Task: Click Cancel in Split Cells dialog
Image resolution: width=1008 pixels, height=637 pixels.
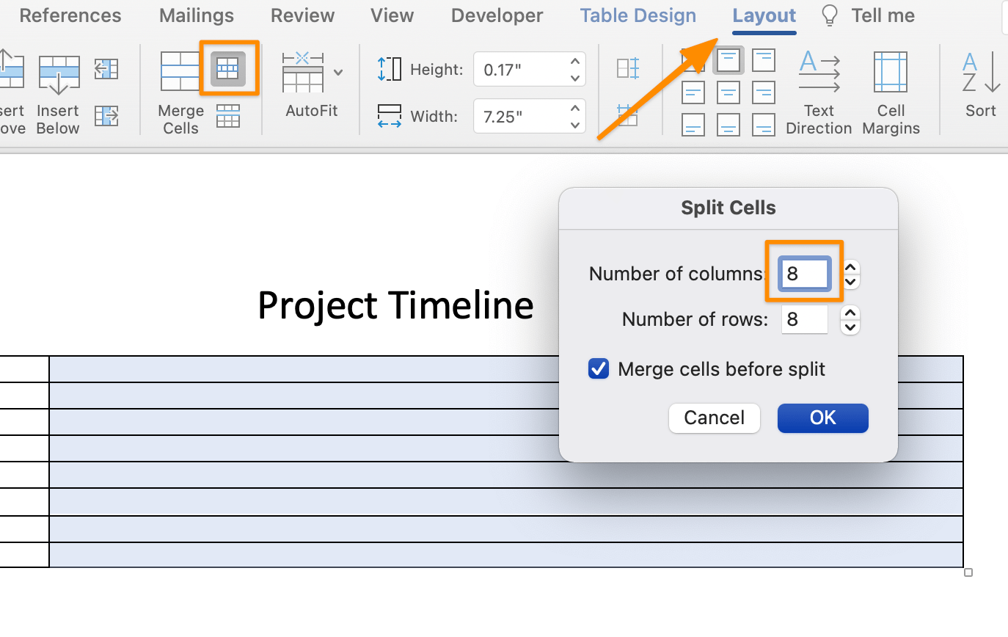Action: coord(715,418)
